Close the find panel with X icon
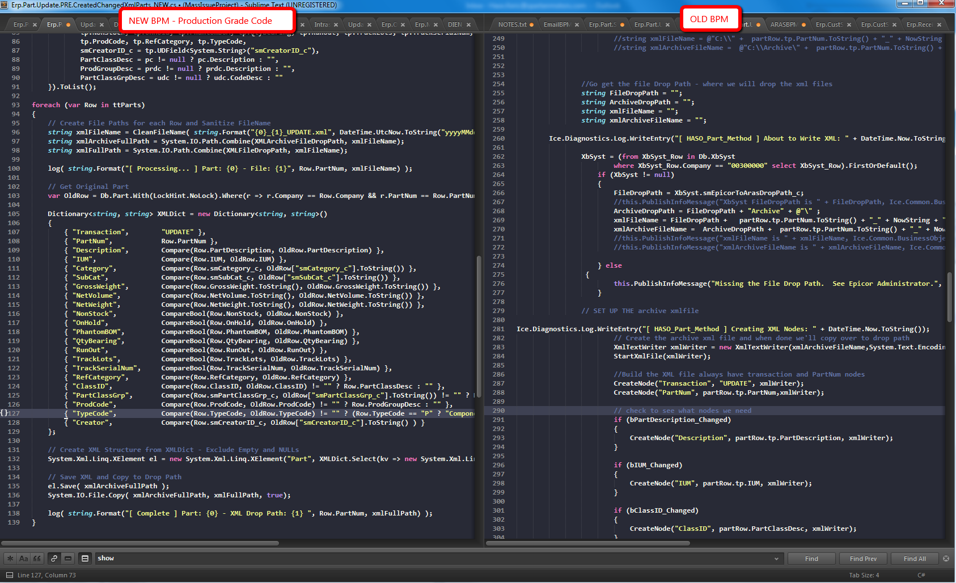The height and width of the screenshot is (583, 956). pyautogui.click(x=946, y=559)
